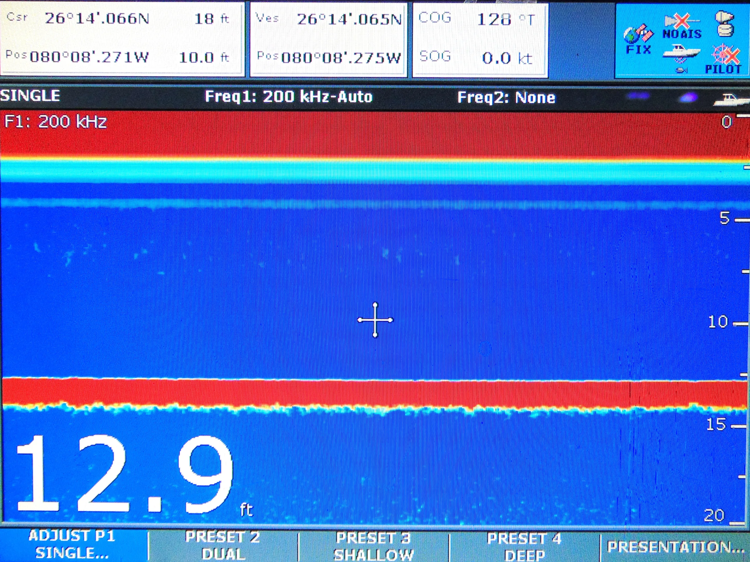Click the Freq1: 200 kHz-Auto label

coord(289,97)
